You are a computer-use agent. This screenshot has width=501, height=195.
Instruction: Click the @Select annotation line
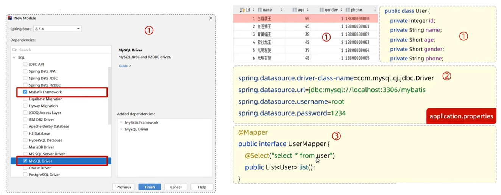pos(290,155)
